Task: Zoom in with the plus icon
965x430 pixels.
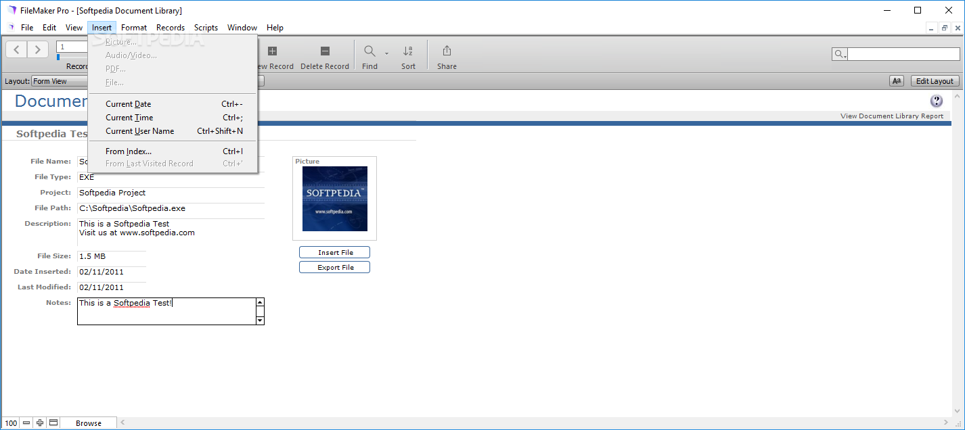Action: (x=40, y=423)
